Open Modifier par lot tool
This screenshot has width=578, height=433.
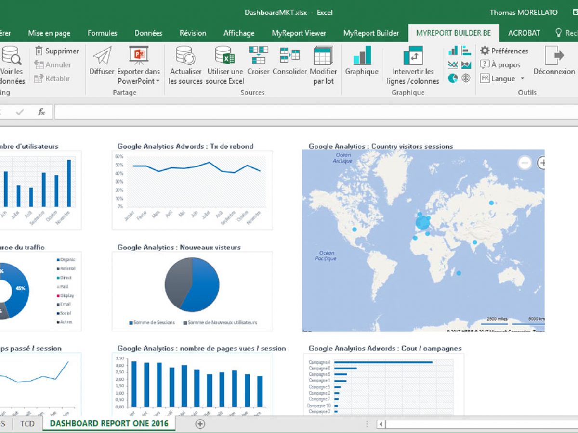click(x=323, y=66)
